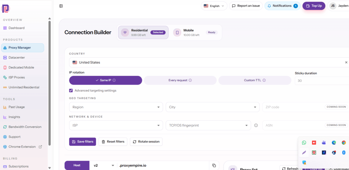The width and height of the screenshot is (349, 170).
Task: Click the Top Up button
Action: 314,6
